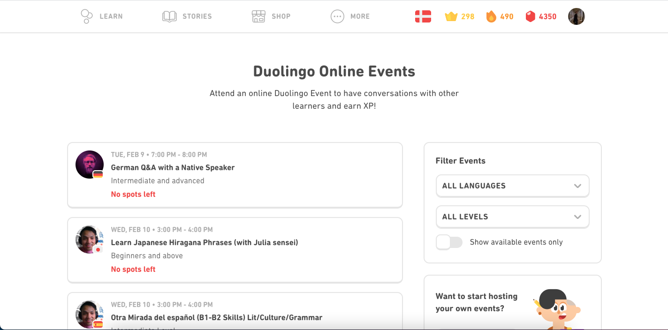Click host avatar of Otra Mirada event
668x330 pixels.
pyautogui.click(x=90, y=315)
